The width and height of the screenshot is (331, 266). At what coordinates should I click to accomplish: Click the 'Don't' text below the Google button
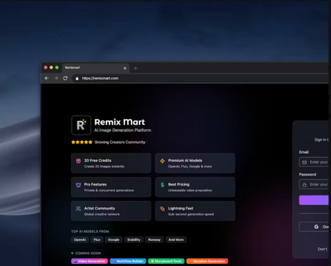tap(323, 249)
